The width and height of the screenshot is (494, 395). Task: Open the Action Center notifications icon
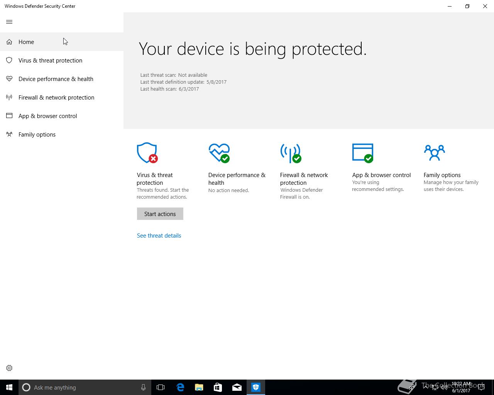(x=481, y=387)
